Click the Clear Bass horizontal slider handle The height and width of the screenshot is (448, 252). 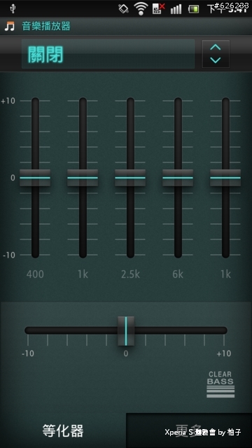[x=126, y=331]
